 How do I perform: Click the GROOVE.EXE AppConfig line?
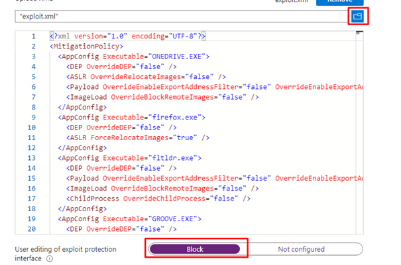pos(129,219)
